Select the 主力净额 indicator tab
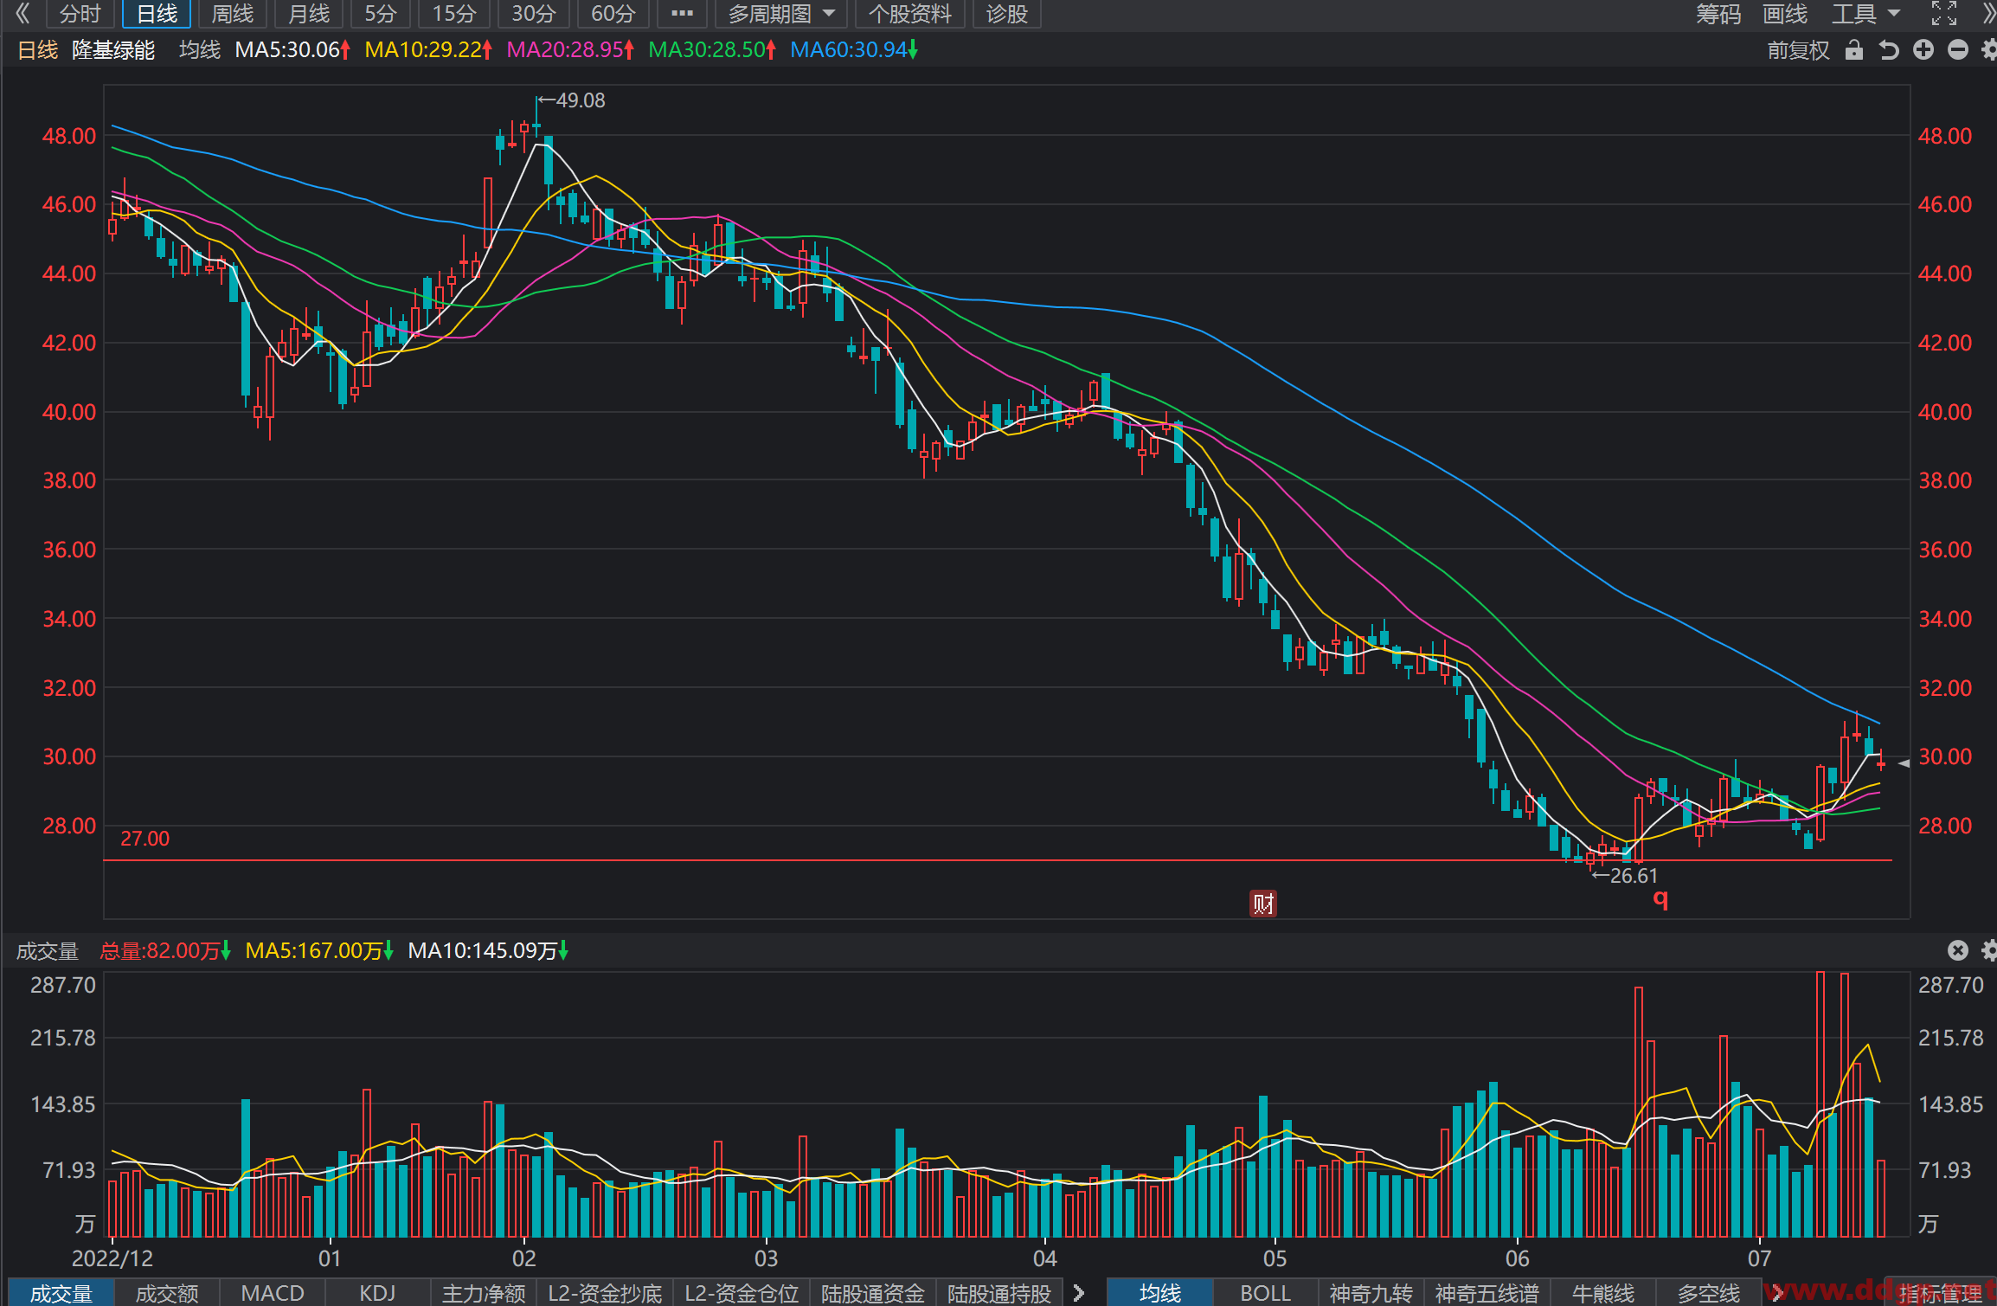This screenshot has width=1997, height=1306. (x=484, y=1293)
